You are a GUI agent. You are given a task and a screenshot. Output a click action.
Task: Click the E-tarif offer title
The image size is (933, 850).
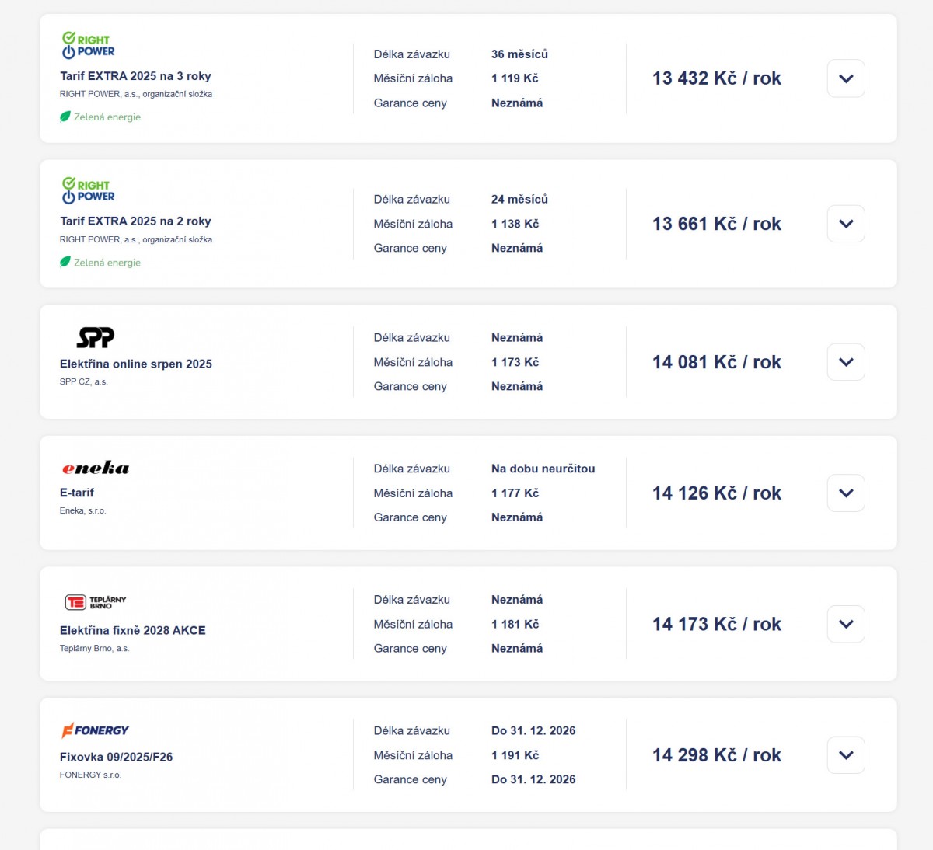pos(77,493)
